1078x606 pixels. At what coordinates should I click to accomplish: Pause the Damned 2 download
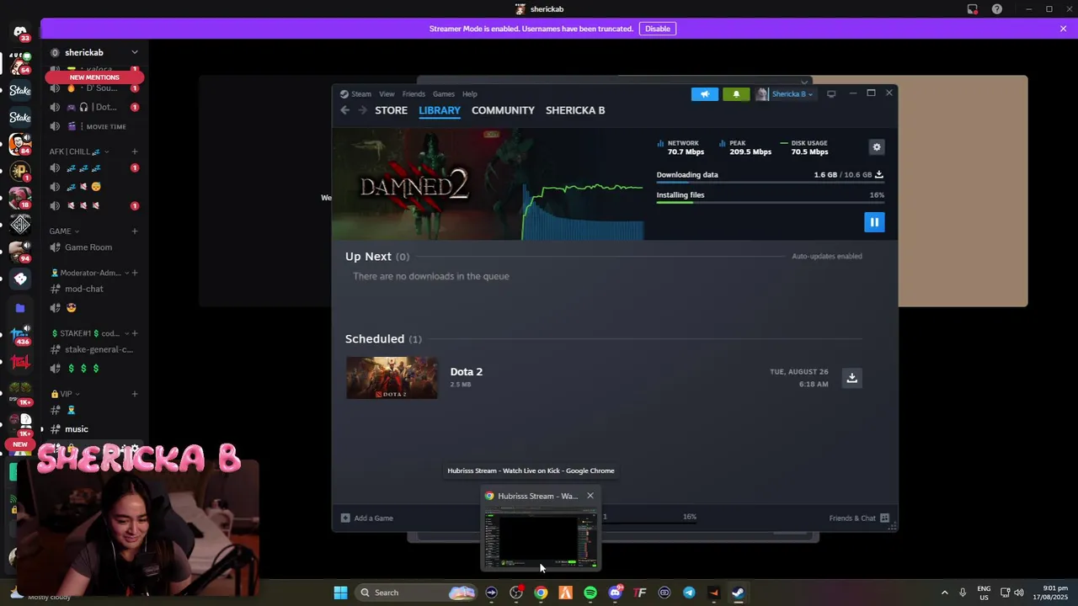(874, 222)
